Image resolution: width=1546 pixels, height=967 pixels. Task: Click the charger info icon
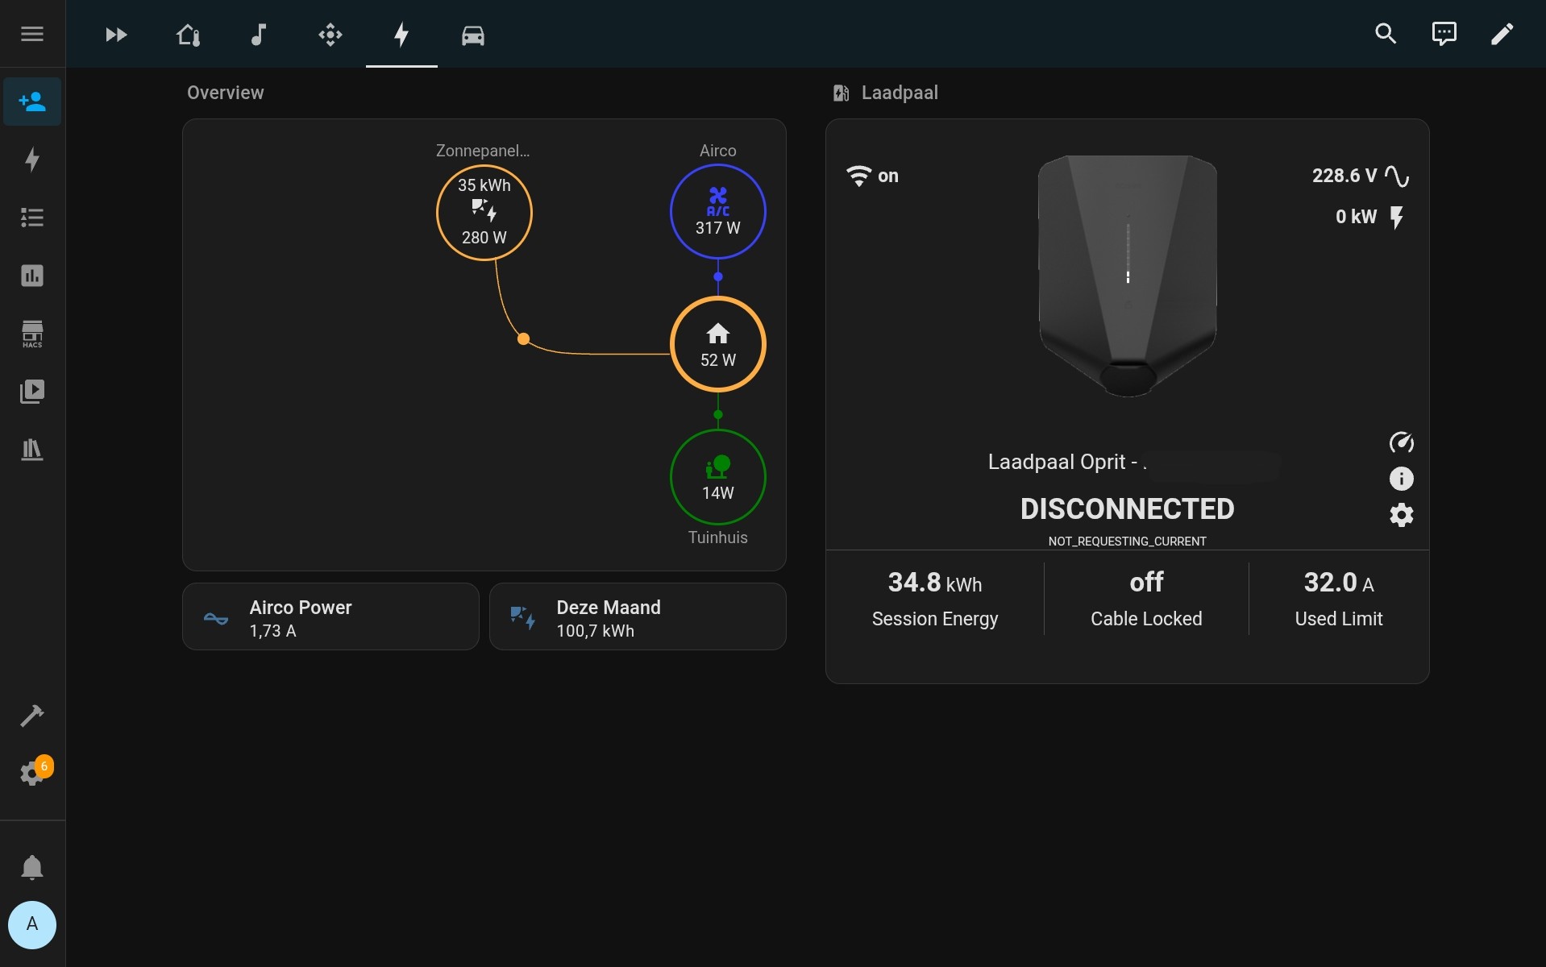(x=1401, y=479)
